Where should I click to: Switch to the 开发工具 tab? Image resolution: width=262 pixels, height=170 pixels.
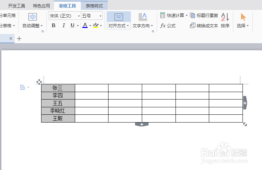pos(17,6)
